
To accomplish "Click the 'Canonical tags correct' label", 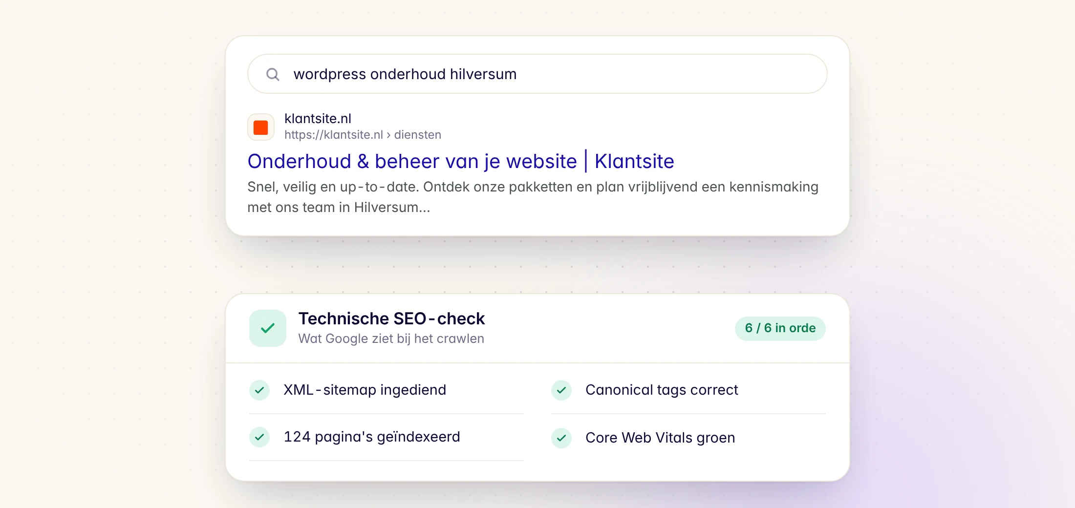I will point(662,390).
